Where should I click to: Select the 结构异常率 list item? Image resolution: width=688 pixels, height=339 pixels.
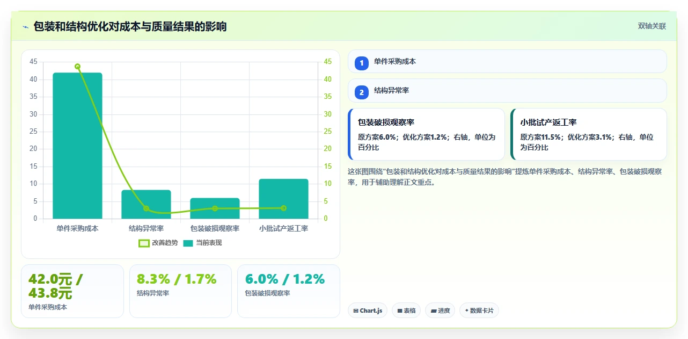(x=507, y=90)
